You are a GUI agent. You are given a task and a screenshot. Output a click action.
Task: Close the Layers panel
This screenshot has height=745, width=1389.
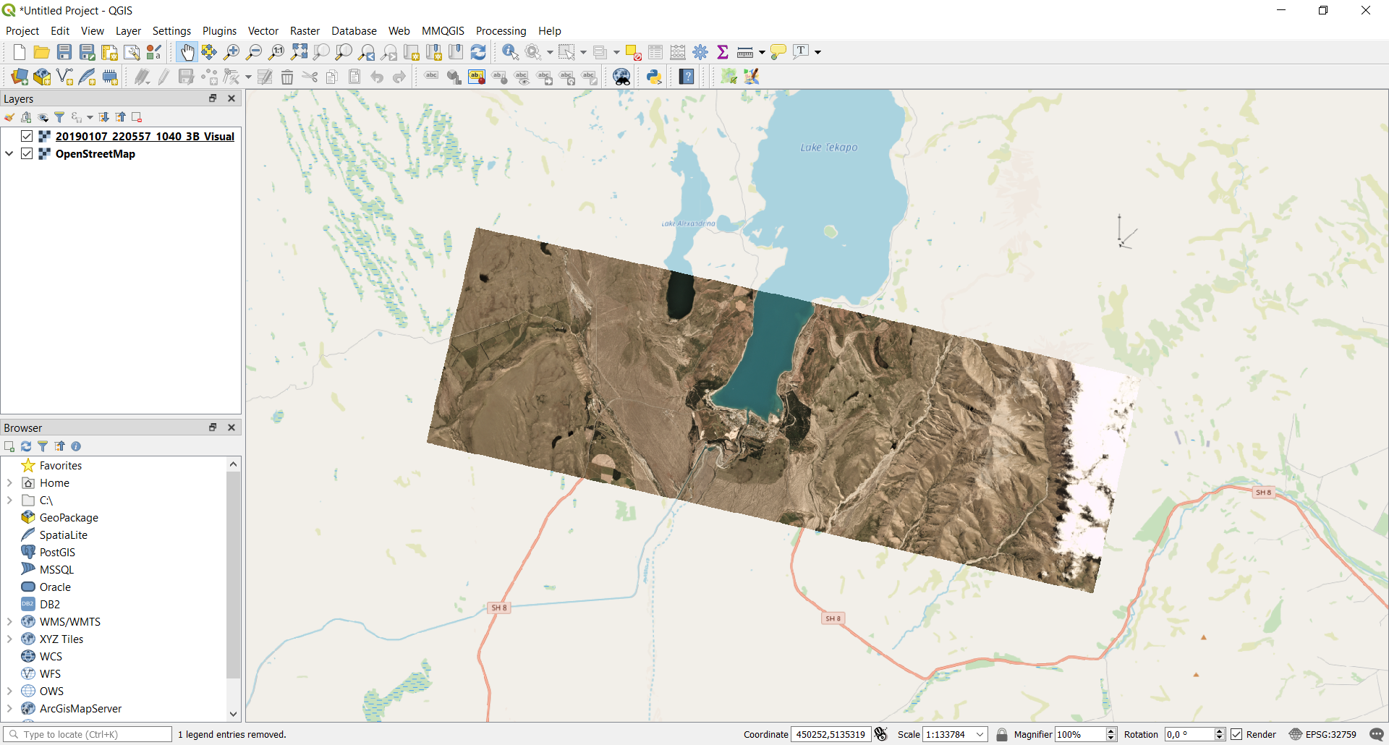pos(231,98)
